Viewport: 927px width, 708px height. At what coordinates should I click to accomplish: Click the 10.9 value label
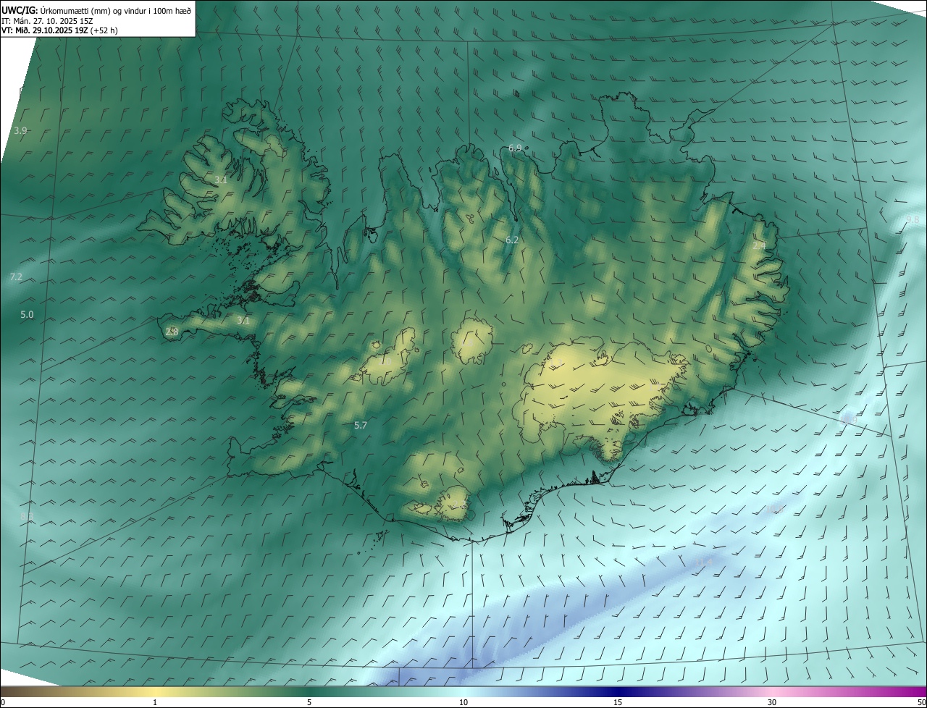point(848,419)
